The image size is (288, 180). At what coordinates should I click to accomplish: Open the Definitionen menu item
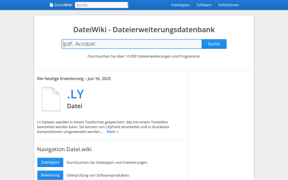point(228,5)
